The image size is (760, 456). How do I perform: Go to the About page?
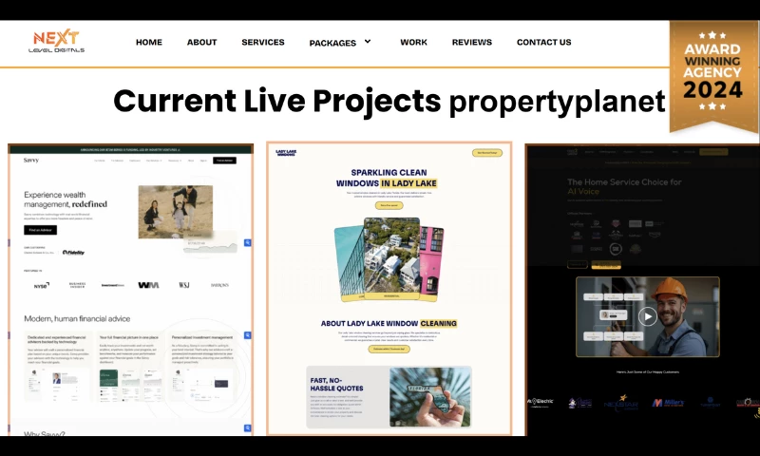(x=201, y=43)
